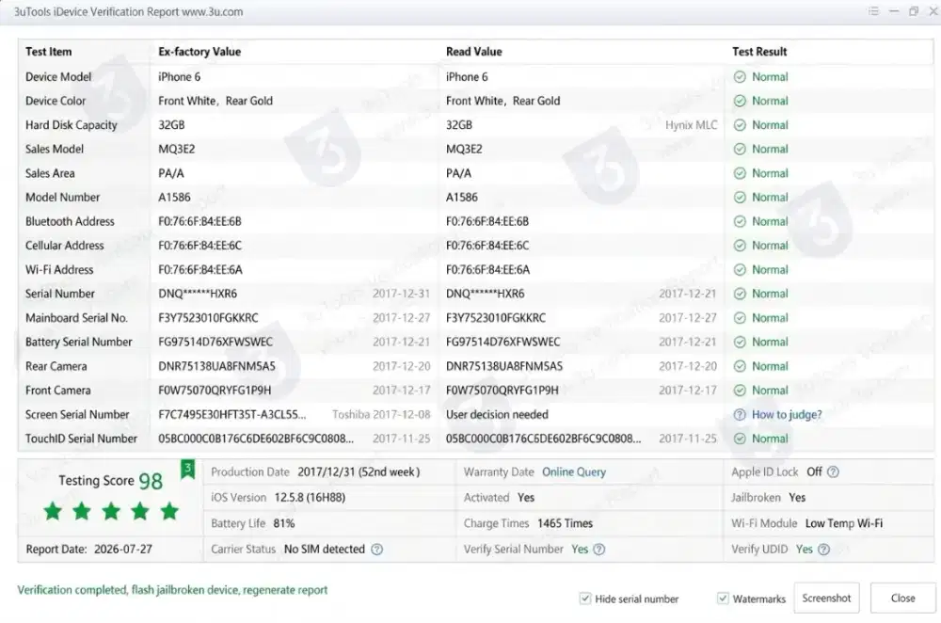Click the How to judge question icon
This screenshot has width=941, height=623.
pos(740,415)
